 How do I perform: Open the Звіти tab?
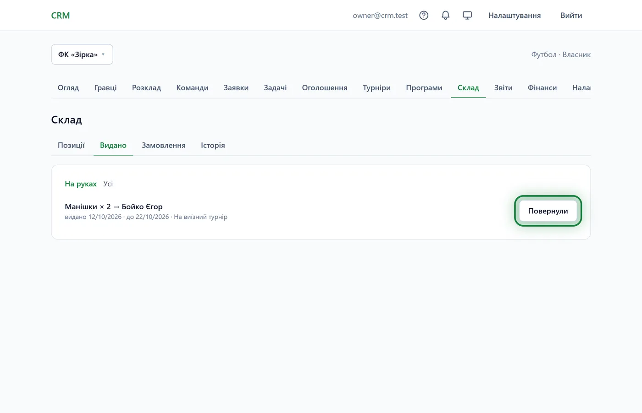click(503, 87)
